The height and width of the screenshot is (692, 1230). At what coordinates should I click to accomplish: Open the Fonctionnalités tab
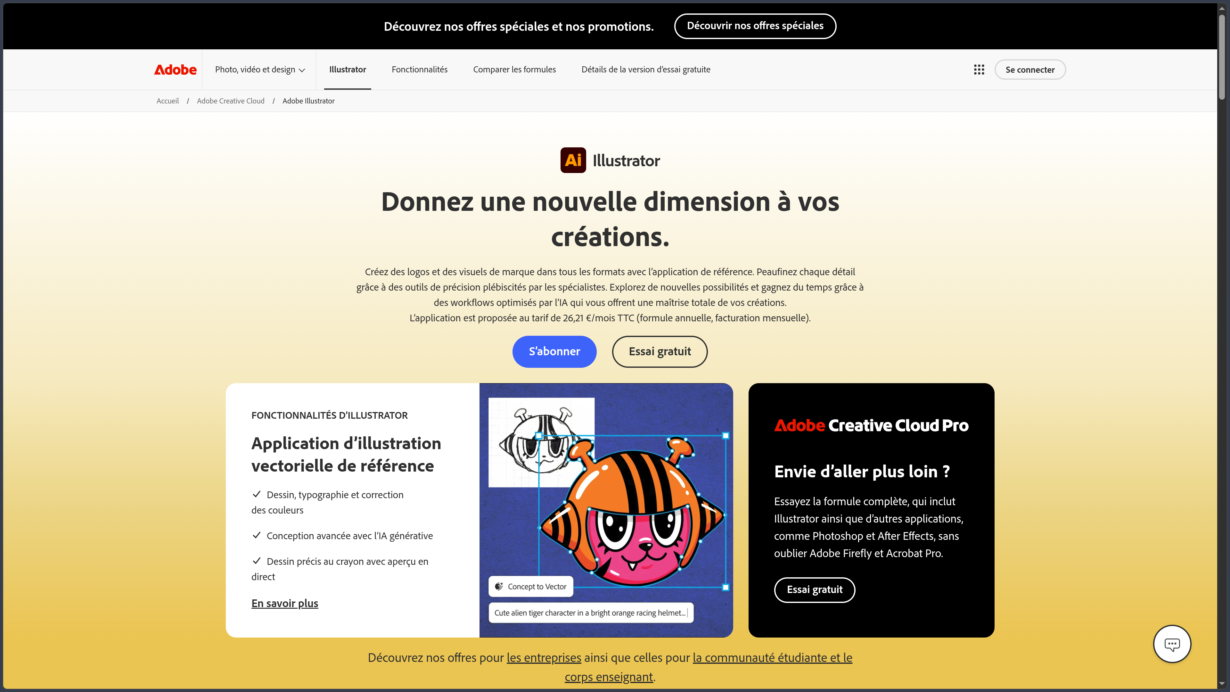(420, 70)
